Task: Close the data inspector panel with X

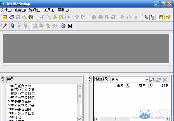Action: tap(2, 77)
